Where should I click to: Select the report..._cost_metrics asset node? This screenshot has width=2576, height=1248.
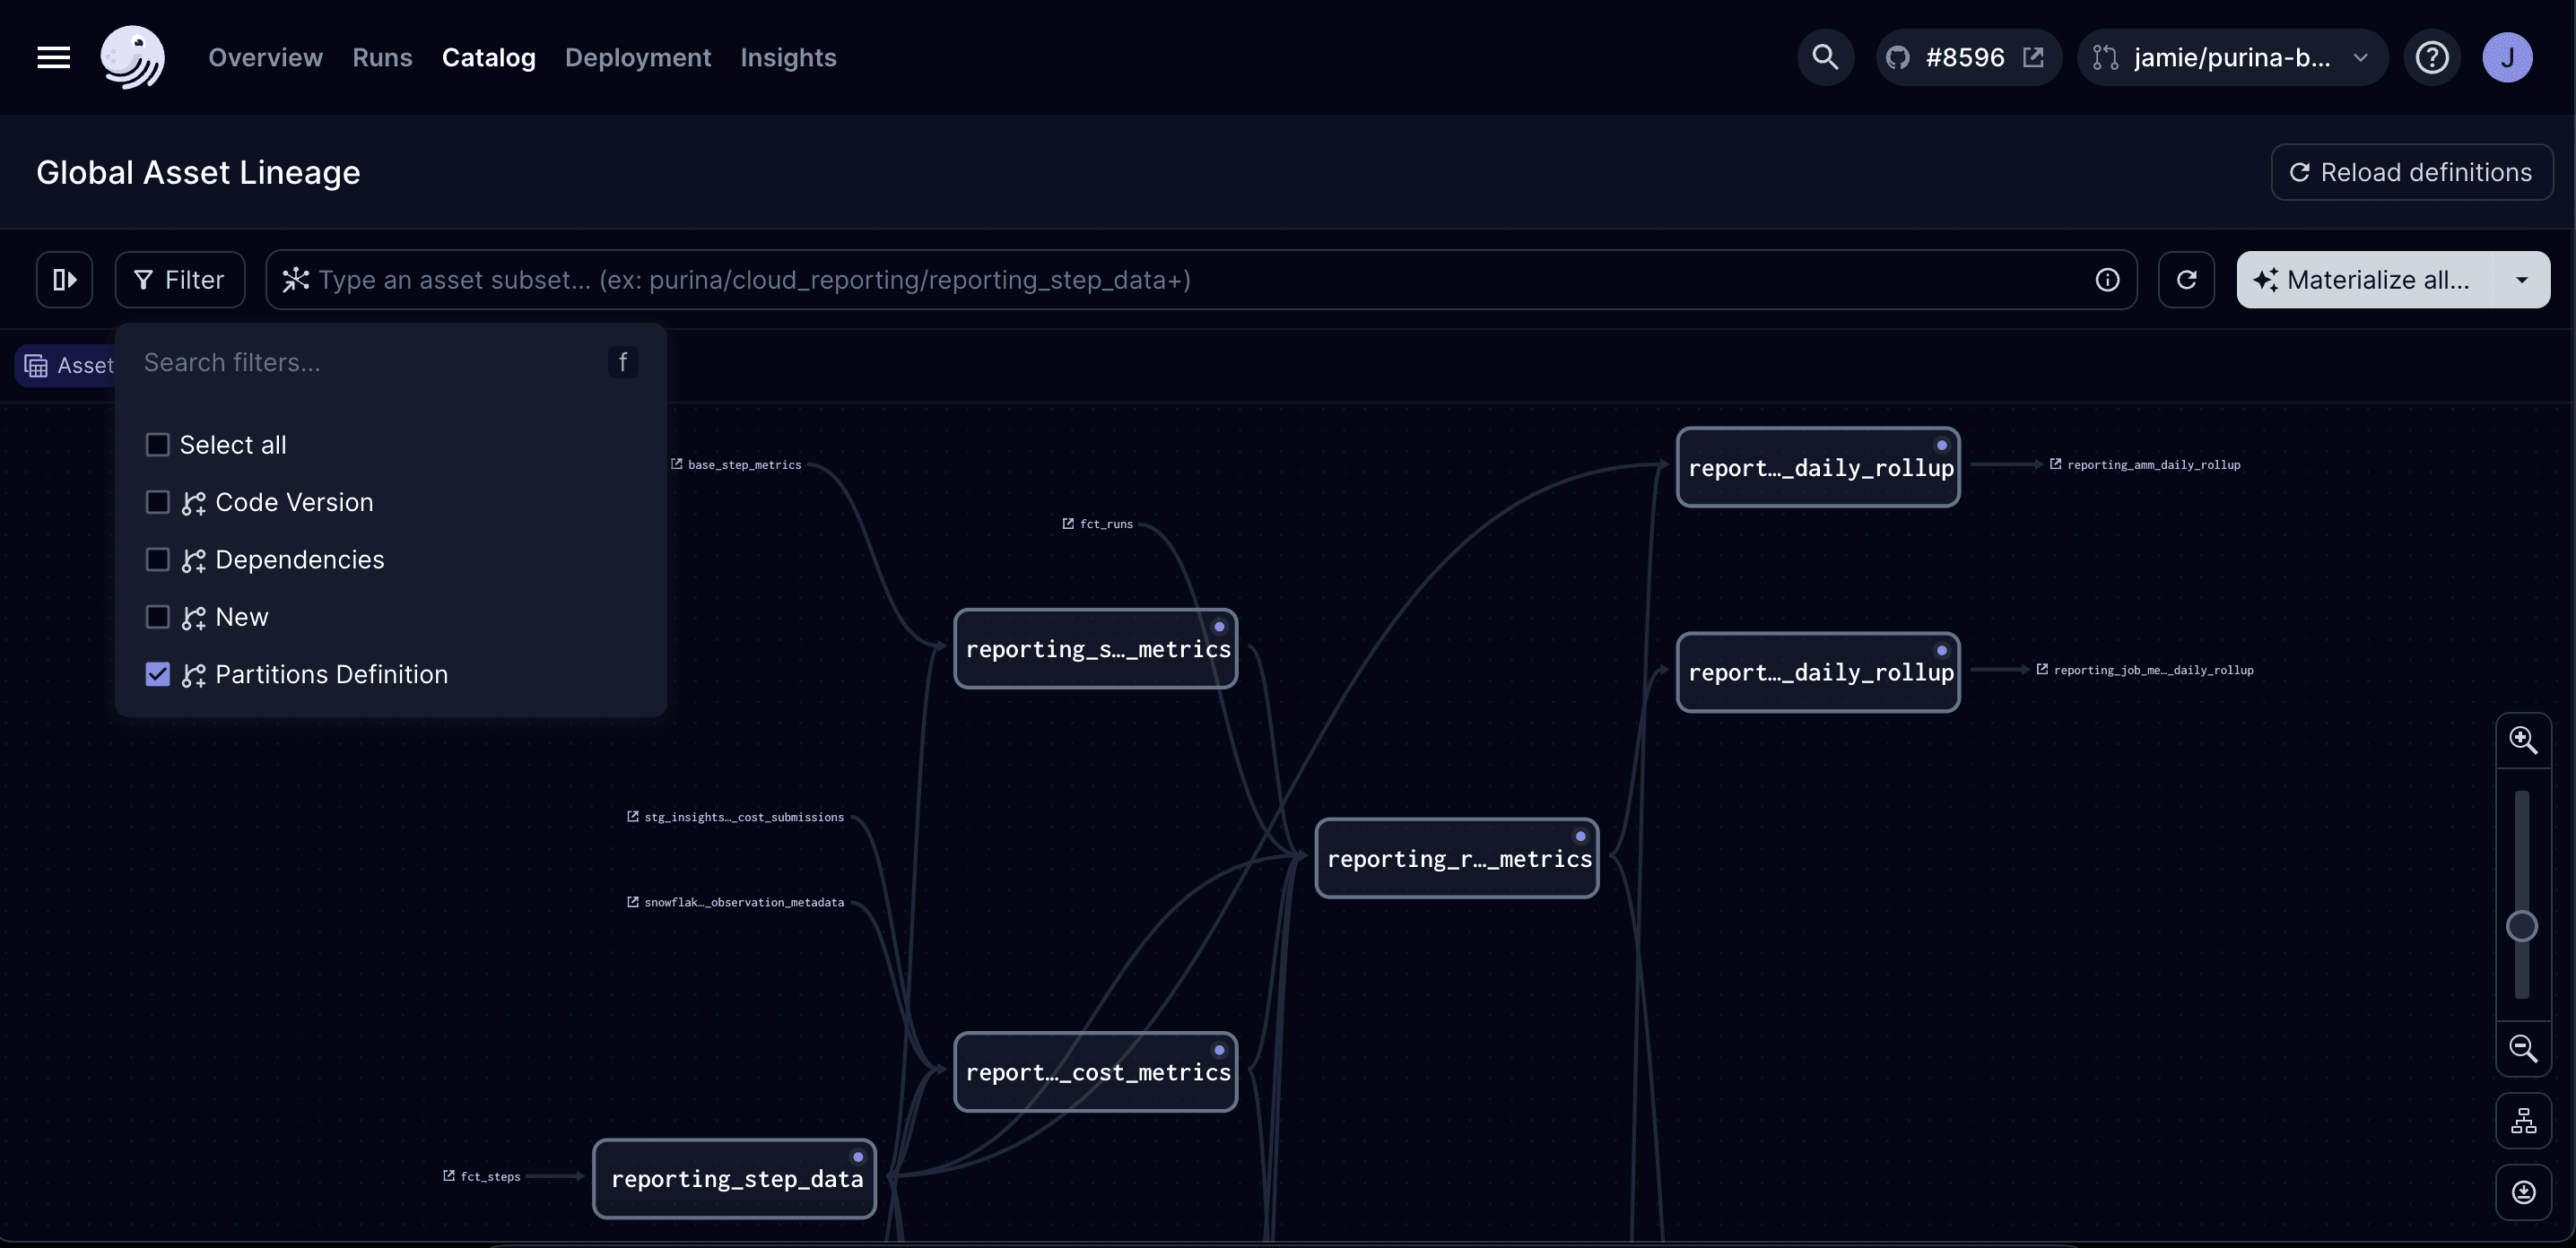click(1096, 1071)
